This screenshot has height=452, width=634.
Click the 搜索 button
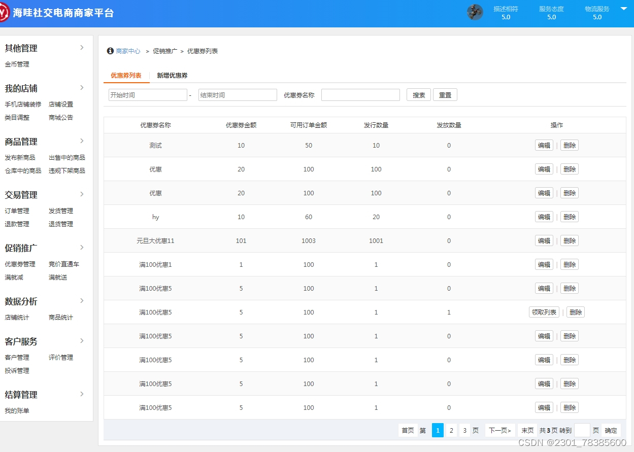[419, 95]
